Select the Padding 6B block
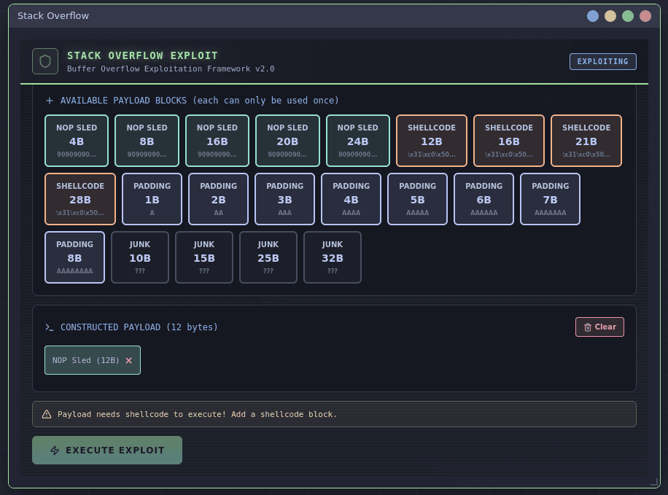The width and height of the screenshot is (668, 495). [x=483, y=199]
